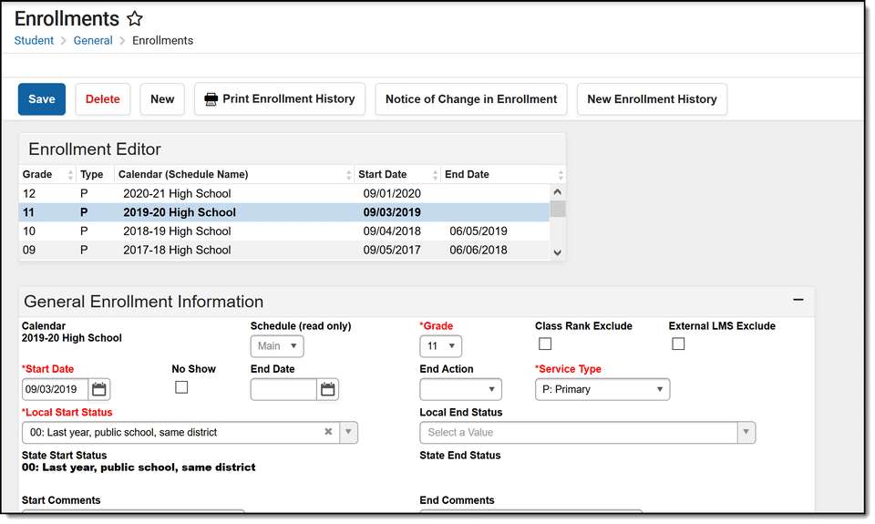Viewport: 875px width, 524px height.
Task: Open Start Date calendar picker icon
Action: click(98, 389)
